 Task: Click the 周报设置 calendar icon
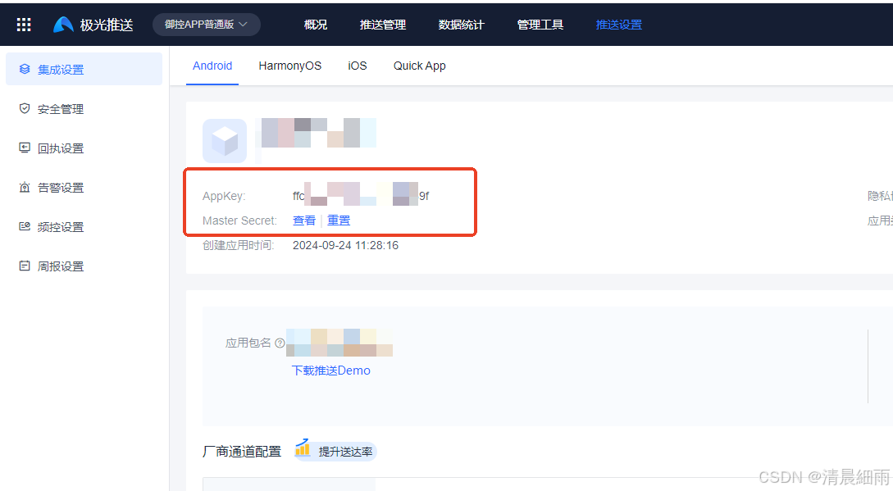pyautogui.click(x=25, y=266)
